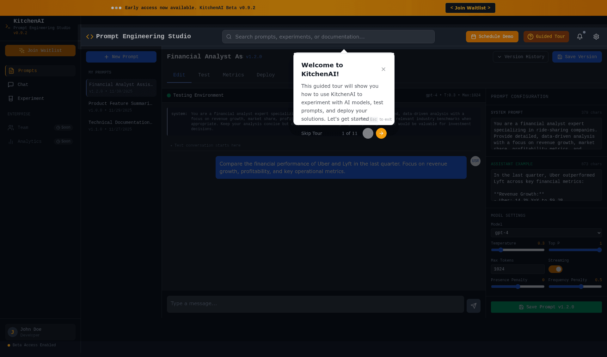This screenshot has height=357, width=607.
Task: Click the Max Tokens input field
Action: point(517,269)
